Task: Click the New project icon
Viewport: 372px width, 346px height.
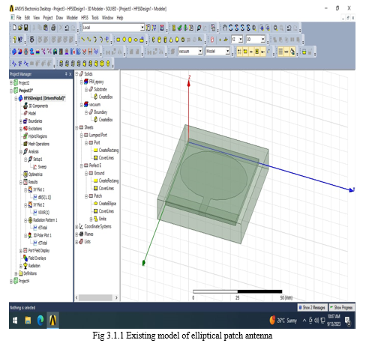Action: point(14,28)
